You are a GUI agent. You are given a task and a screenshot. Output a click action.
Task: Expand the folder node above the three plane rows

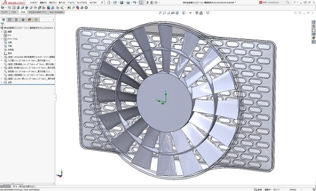click(x=2, y=39)
